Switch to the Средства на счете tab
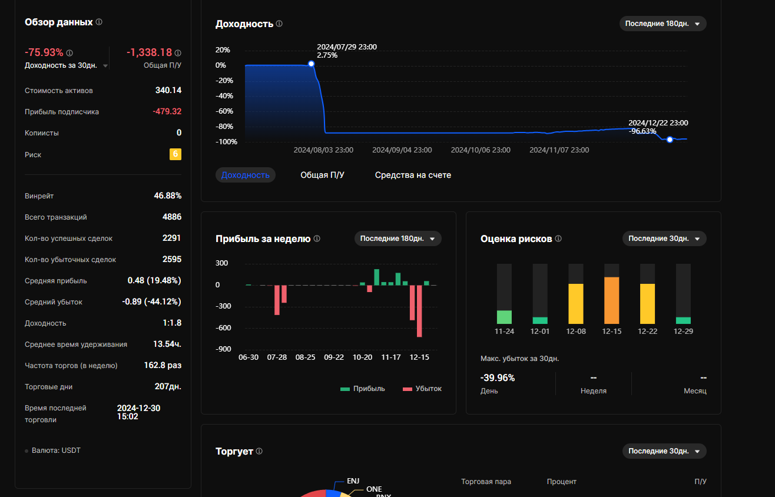The width and height of the screenshot is (775, 497). point(413,175)
